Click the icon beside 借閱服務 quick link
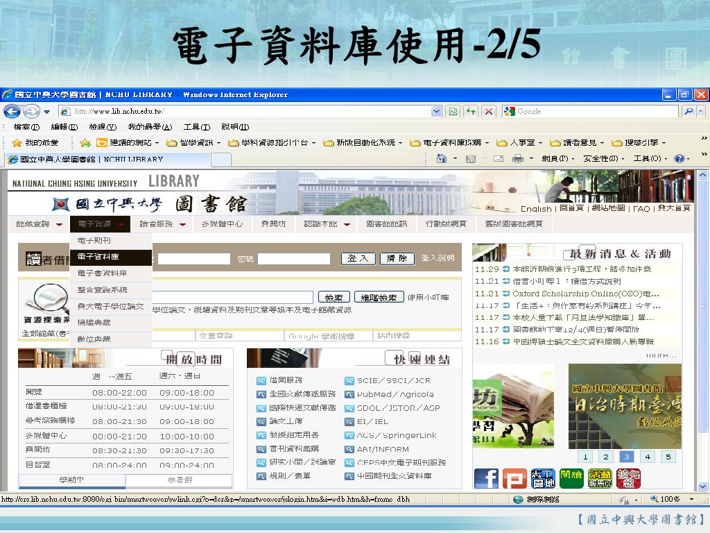 [261, 381]
